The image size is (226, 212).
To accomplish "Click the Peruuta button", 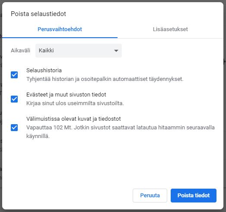I will 150,196.
